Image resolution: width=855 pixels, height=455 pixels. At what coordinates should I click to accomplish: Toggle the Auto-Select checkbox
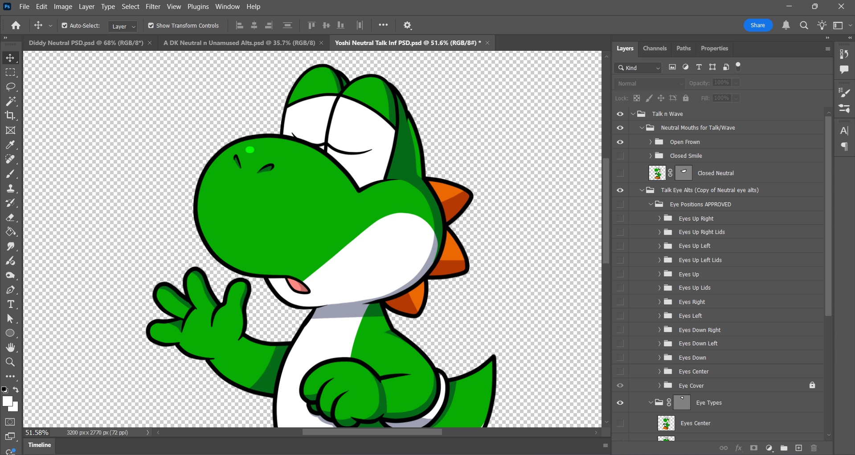(x=65, y=25)
